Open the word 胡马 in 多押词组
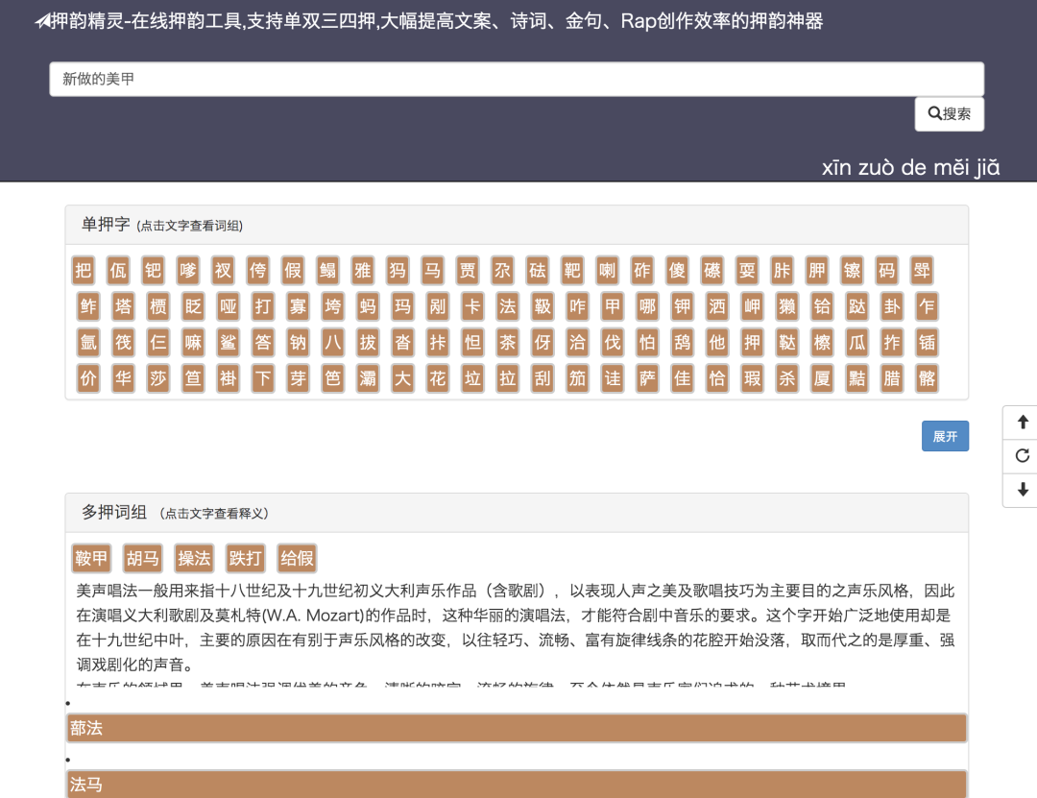This screenshot has width=1037, height=798. point(143,557)
